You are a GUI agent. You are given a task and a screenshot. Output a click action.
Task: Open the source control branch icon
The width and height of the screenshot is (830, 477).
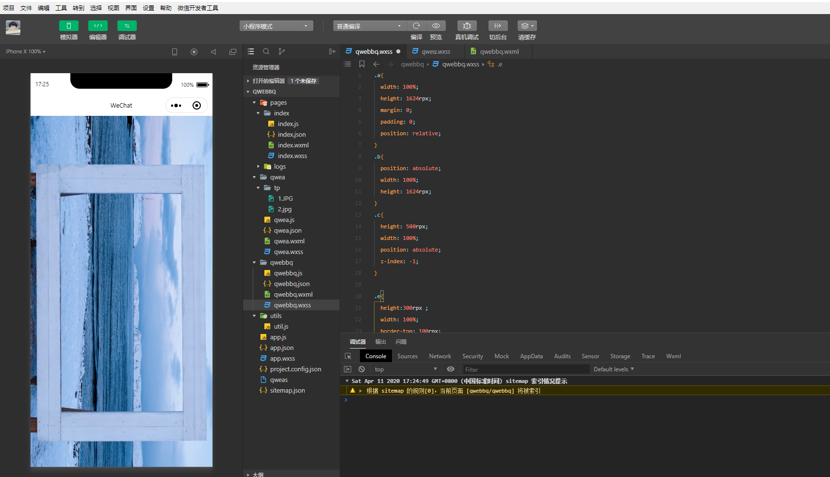coord(282,51)
